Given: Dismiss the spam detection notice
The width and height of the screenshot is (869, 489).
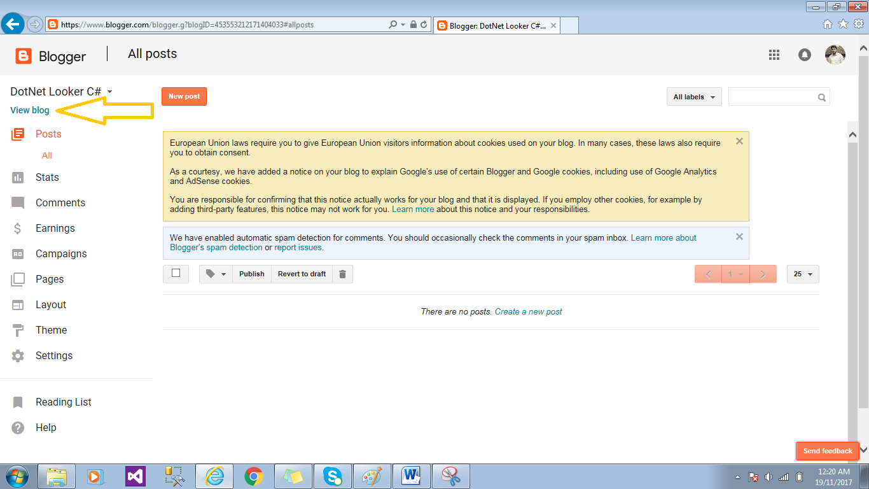Looking at the screenshot, I should coord(739,236).
